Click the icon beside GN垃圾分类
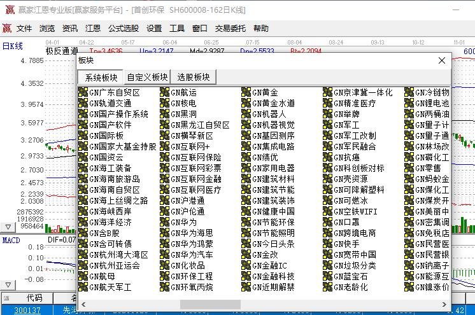475x315 pixels. pos(327,265)
